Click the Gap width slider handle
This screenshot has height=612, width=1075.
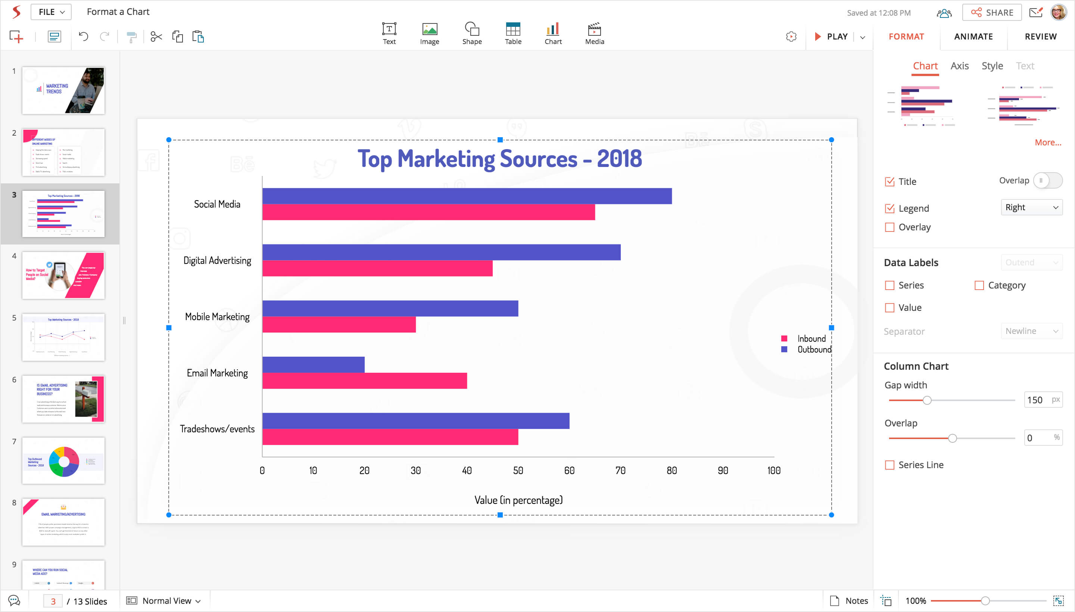(926, 400)
